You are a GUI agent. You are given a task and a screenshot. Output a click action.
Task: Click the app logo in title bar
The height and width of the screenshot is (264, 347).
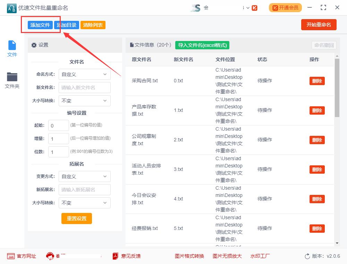(x=11, y=8)
